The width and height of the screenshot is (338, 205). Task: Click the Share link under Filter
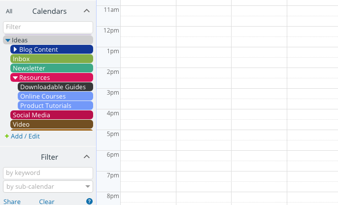click(x=12, y=202)
